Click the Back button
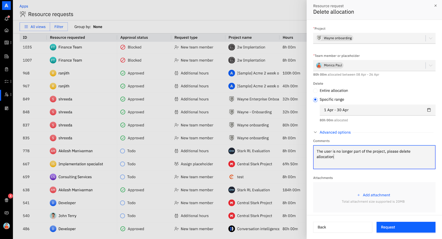Image resolution: width=442 pixels, height=239 pixels. pyautogui.click(x=343, y=227)
